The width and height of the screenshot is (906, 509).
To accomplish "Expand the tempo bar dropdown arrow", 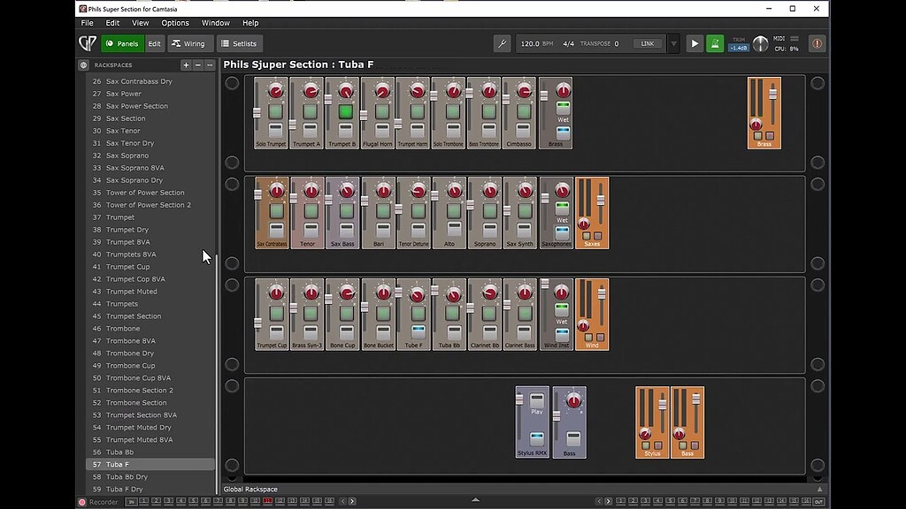I will 673,43.
